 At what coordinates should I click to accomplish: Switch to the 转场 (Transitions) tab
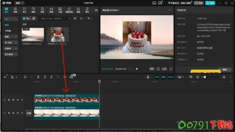(51, 10)
